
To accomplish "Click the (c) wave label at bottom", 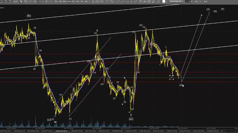I will [x=49, y=120].
